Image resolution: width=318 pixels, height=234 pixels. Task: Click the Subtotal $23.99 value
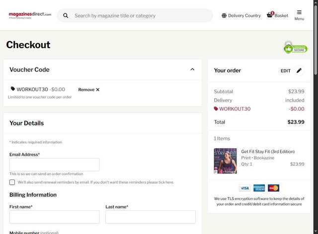click(x=296, y=92)
